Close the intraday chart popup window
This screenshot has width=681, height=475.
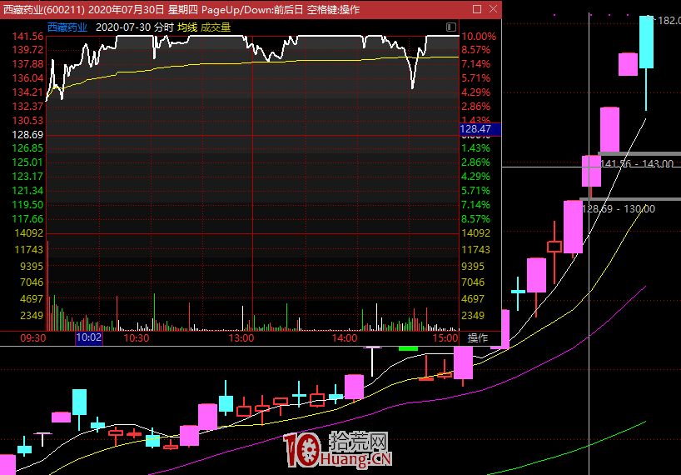click(493, 9)
